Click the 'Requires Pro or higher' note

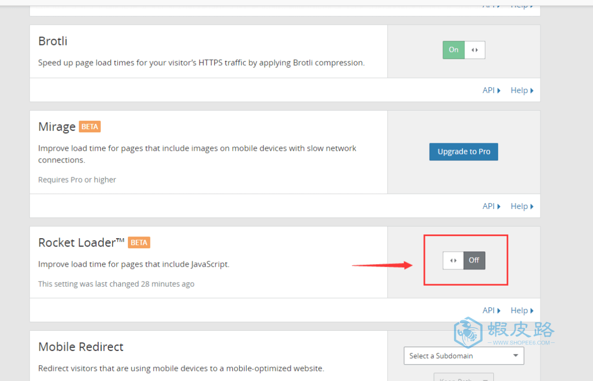tap(77, 179)
